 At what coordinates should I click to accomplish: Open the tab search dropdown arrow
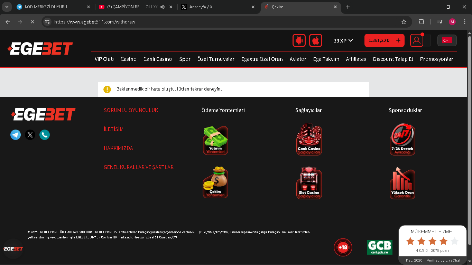coord(7,7)
